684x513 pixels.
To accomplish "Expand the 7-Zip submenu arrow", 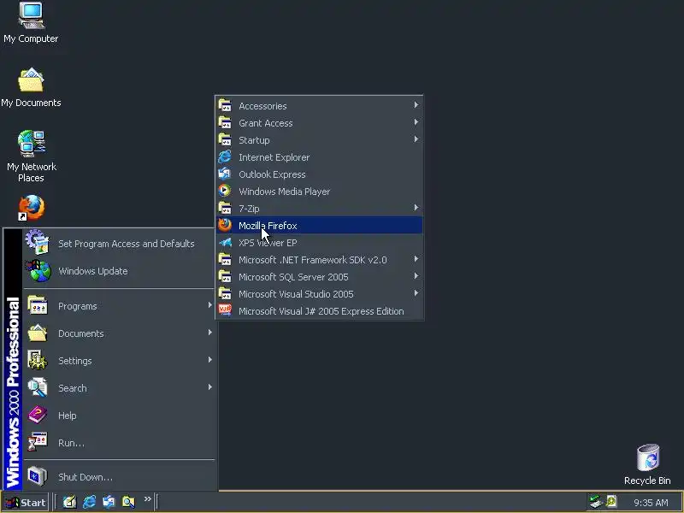I will point(416,208).
